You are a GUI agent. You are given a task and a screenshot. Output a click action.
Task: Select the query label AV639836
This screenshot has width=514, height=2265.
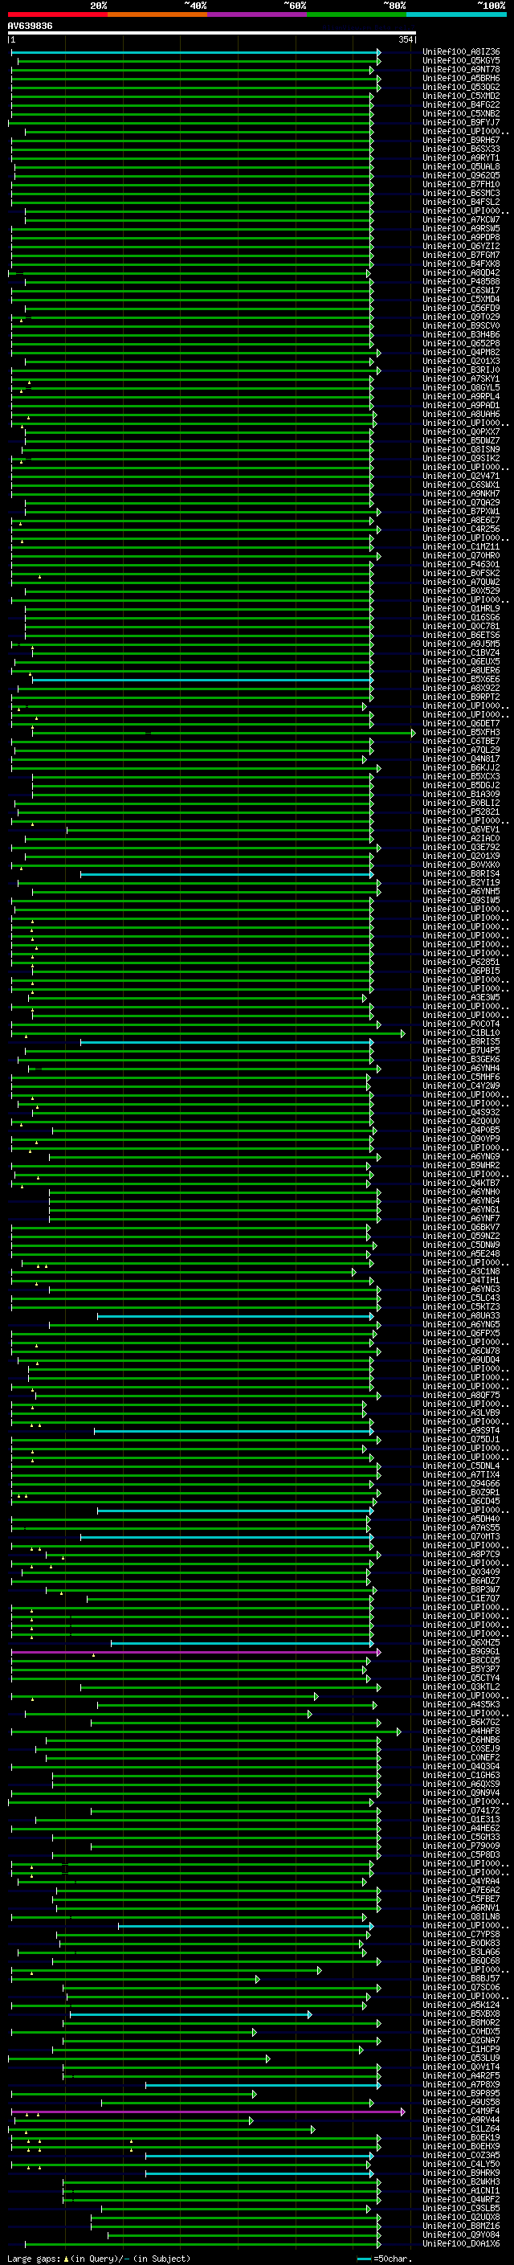coord(30,27)
